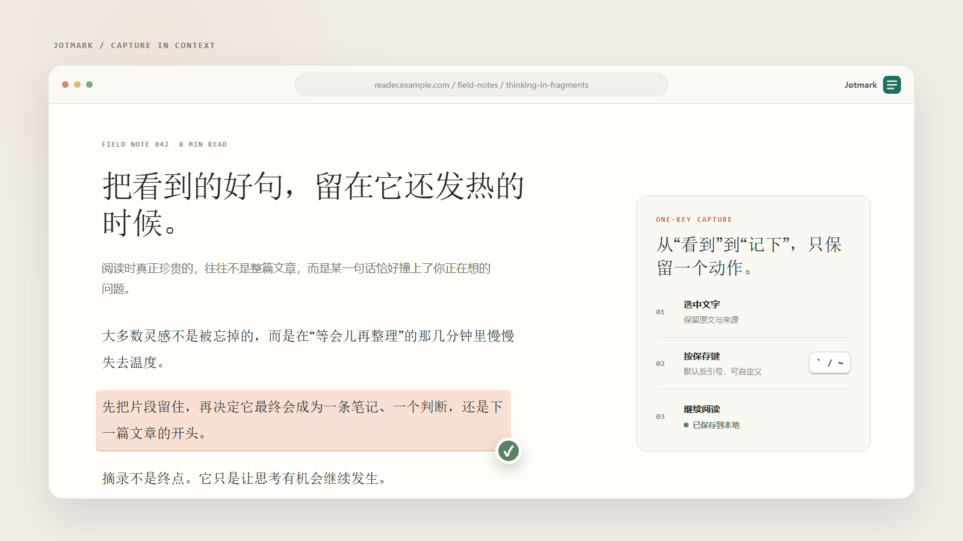Click the sentence 摘录不是终点
This screenshot has height=541, width=963.
point(245,478)
